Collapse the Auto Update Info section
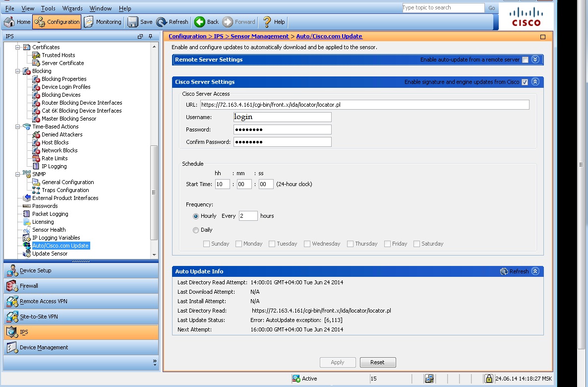The image size is (588, 387). tap(535, 271)
